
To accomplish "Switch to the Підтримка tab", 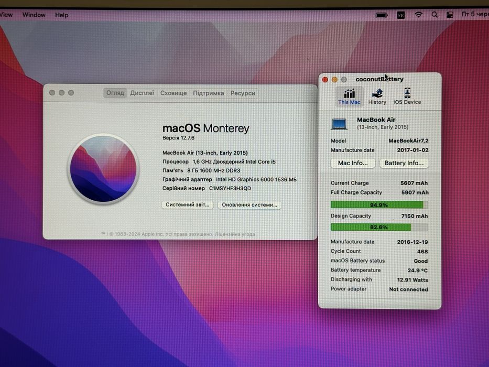I will (208, 93).
